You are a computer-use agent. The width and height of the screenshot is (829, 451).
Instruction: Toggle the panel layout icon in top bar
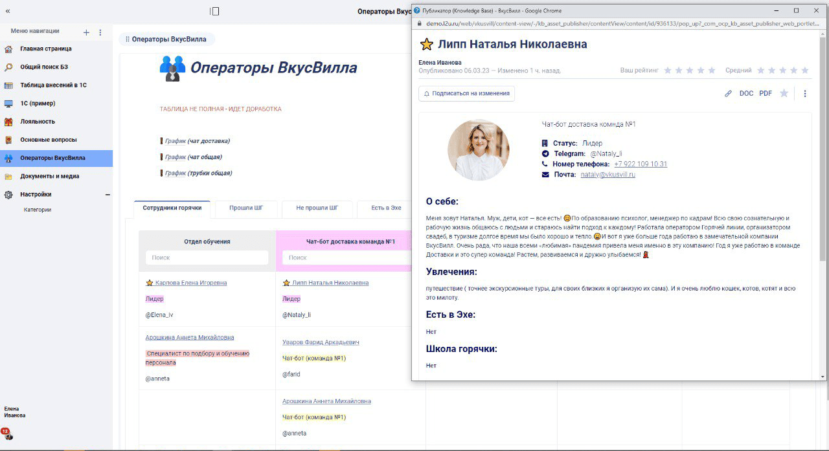tap(214, 11)
